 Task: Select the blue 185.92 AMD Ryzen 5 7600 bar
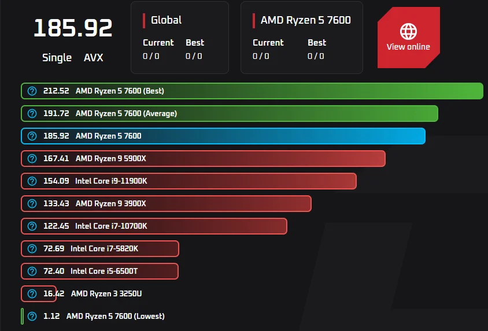click(223, 136)
